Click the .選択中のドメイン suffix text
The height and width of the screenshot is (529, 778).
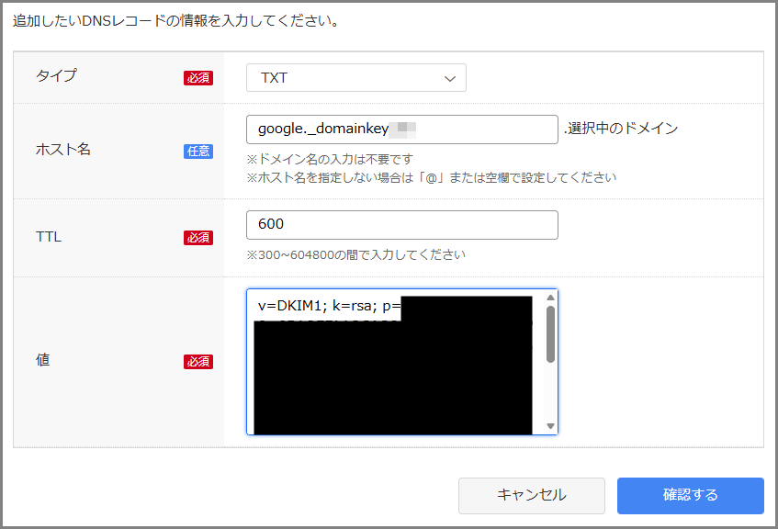(621, 129)
